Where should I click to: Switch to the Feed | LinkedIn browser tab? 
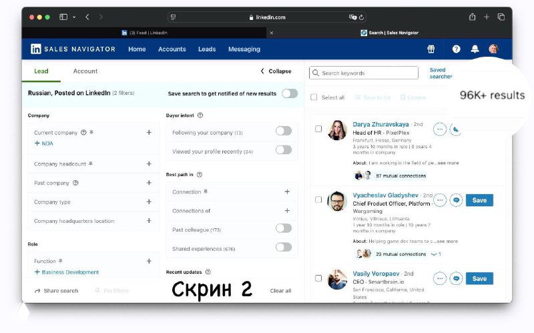(x=144, y=33)
